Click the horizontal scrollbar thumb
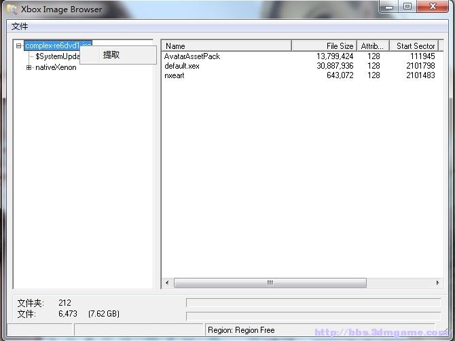The height and width of the screenshot is (341, 455). pyautogui.click(x=270, y=283)
